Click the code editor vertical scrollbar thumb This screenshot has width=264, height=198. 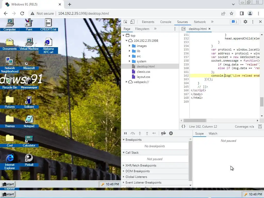(x=262, y=102)
